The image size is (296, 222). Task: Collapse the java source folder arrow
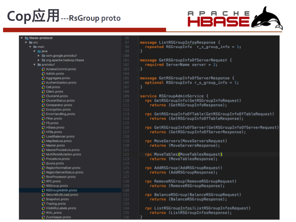click(34, 51)
